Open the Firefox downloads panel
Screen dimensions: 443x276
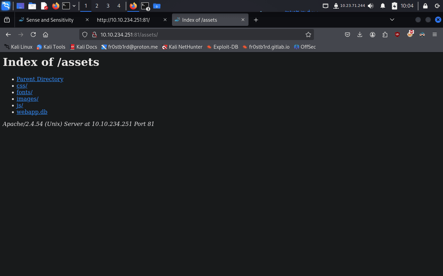click(360, 34)
